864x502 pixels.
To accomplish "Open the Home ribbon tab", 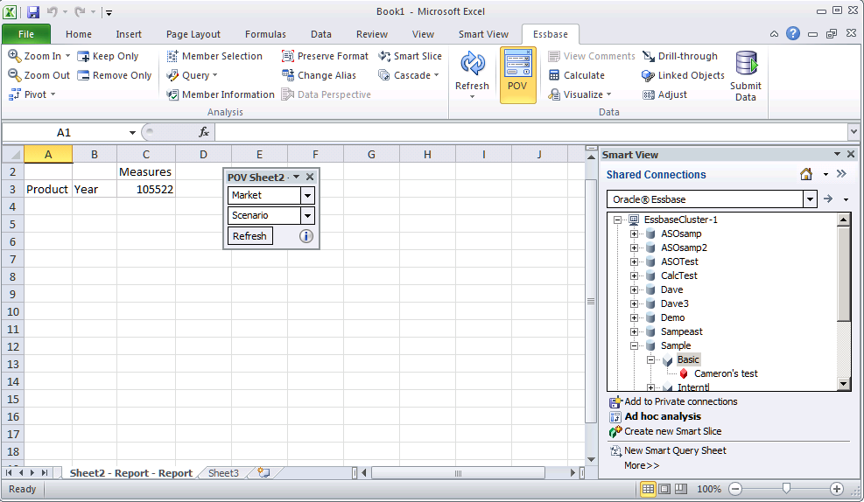I will 79,34.
